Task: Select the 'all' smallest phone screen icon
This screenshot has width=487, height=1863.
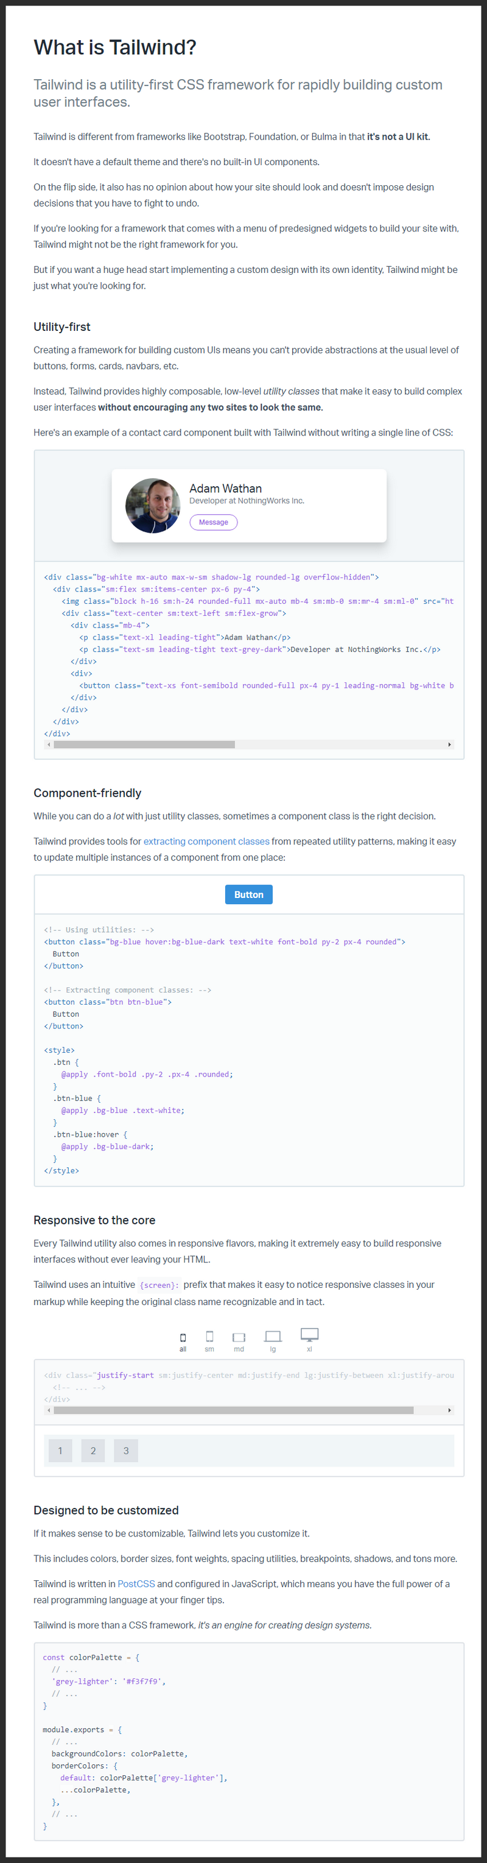Action: (183, 1337)
